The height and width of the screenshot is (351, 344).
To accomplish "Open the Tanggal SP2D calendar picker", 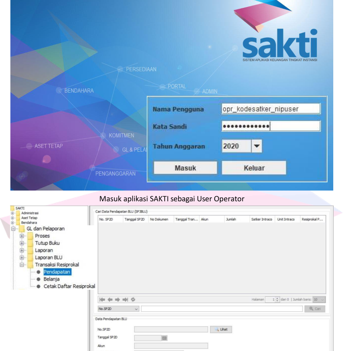I will 165,337.
